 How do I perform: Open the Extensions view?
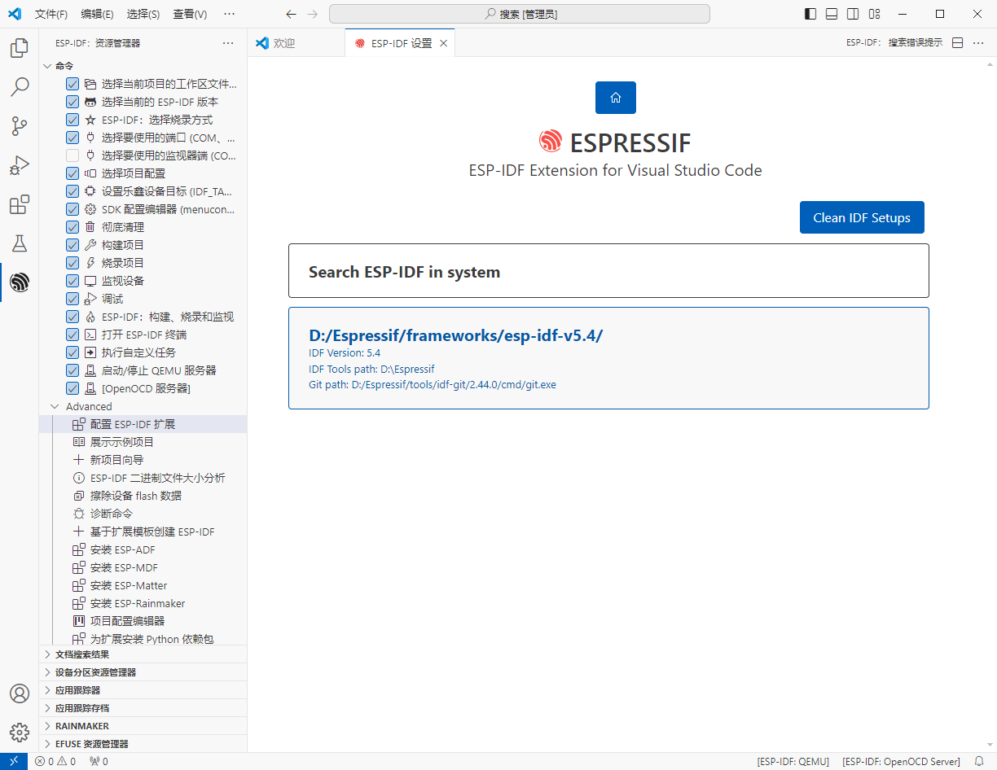(x=20, y=204)
